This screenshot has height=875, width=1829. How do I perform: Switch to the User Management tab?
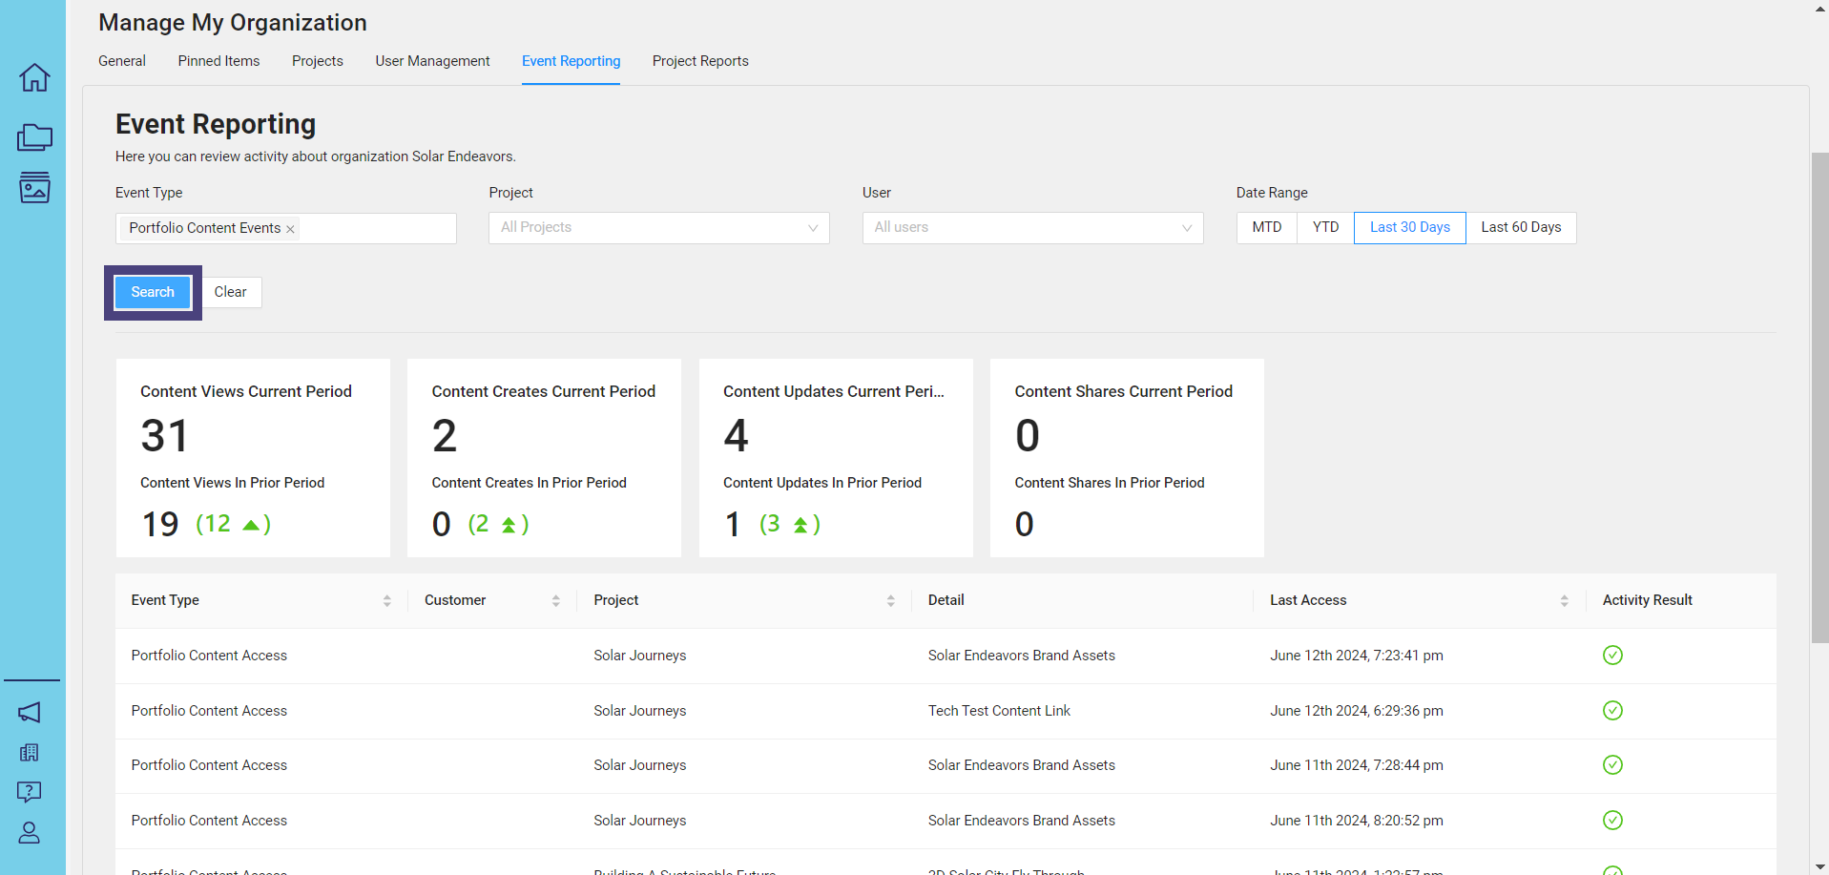click(x=432, y=61)
